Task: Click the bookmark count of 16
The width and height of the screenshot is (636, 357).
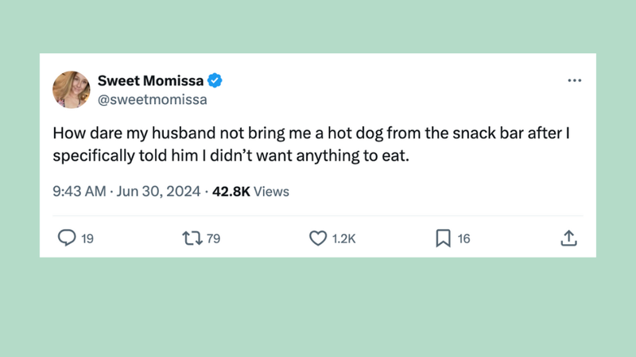Action: click(x=463, y=238)
